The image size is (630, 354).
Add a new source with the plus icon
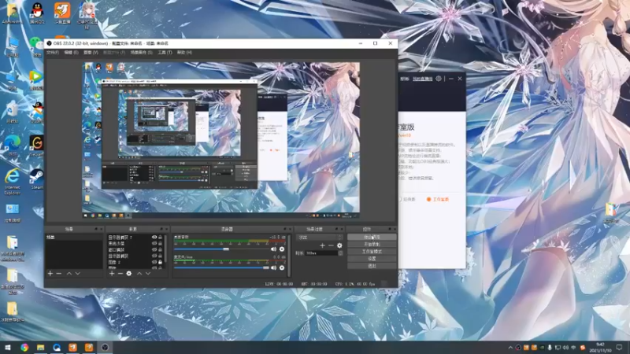pyautogui.click(x=112, y=273)
